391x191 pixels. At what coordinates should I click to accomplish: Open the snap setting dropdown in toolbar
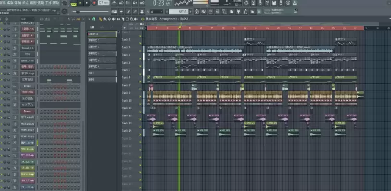(156, 12)
